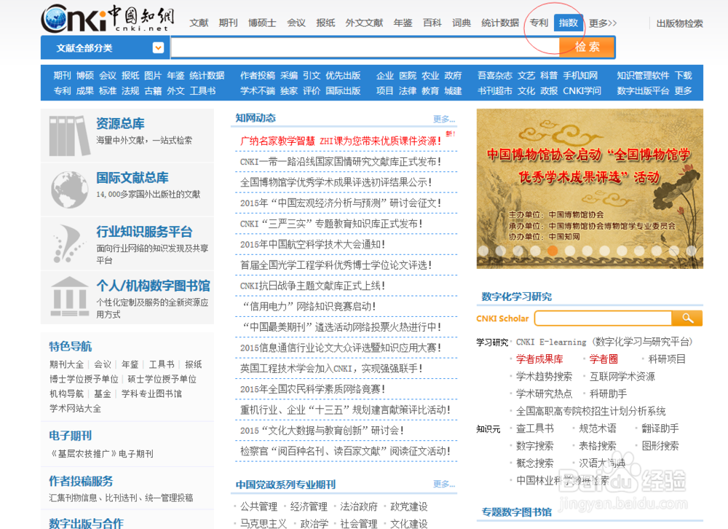Open 学术不端 in blue menu bar

click(257, 90)
